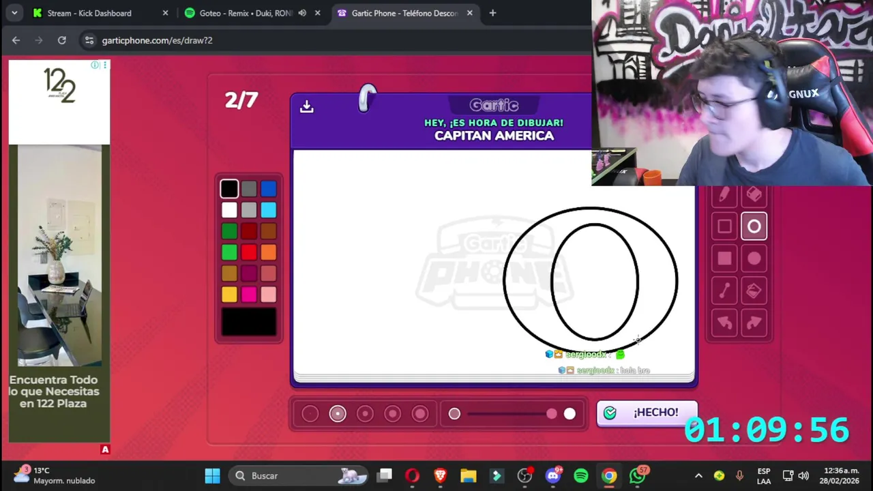
Task: Open the custom color picker black box
Action: point(249,323)
